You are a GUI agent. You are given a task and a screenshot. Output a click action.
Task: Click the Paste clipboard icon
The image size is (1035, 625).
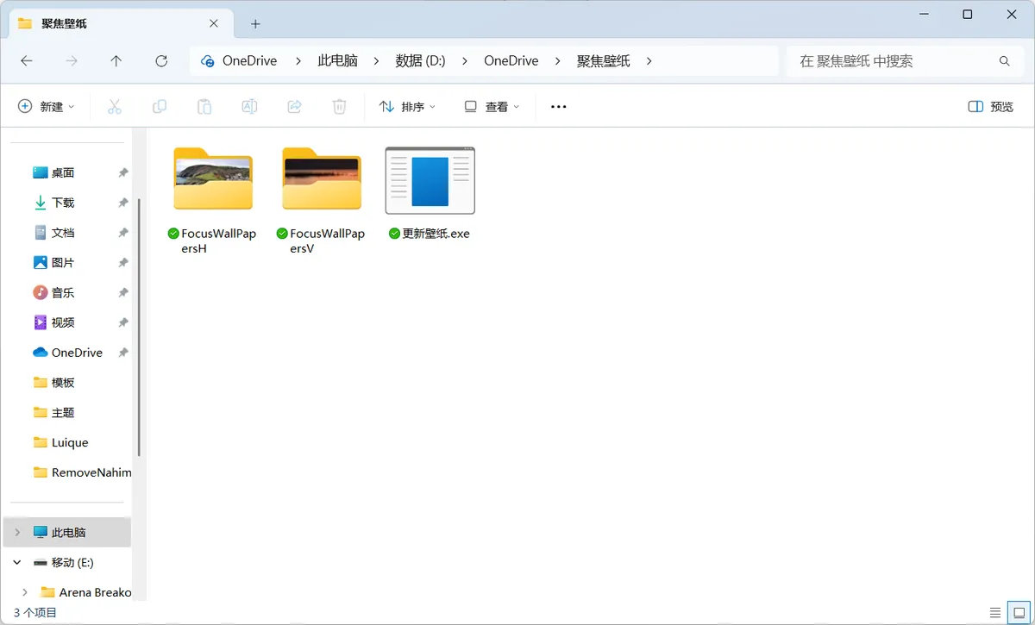[204, 107]
